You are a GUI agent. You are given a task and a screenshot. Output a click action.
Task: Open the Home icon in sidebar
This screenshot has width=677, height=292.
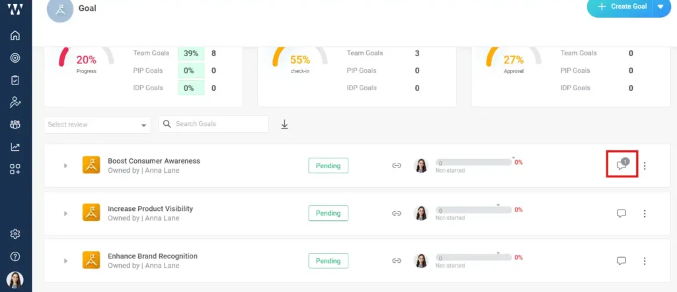(15, 36)
